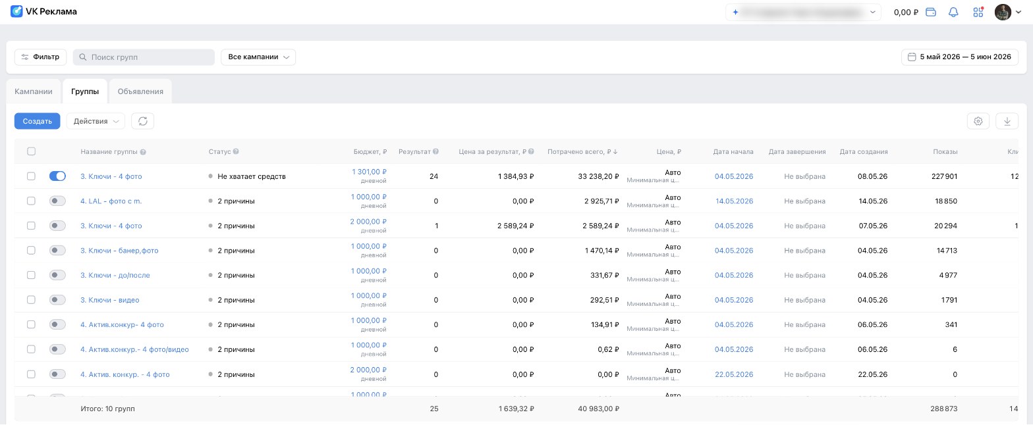Screen dimensions: 1033x425
Task: Click the Создать button
Action: pyautogui.click(x=37, y=121)
